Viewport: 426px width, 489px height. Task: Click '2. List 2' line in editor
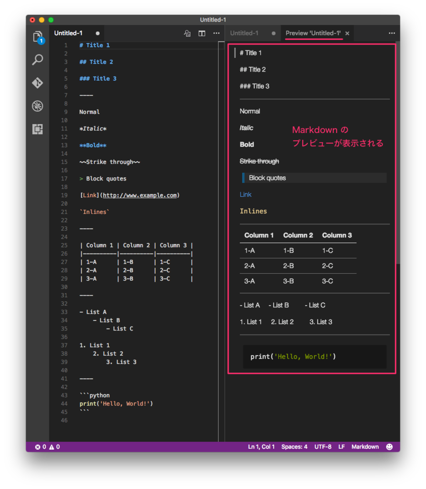click(108, 354)
